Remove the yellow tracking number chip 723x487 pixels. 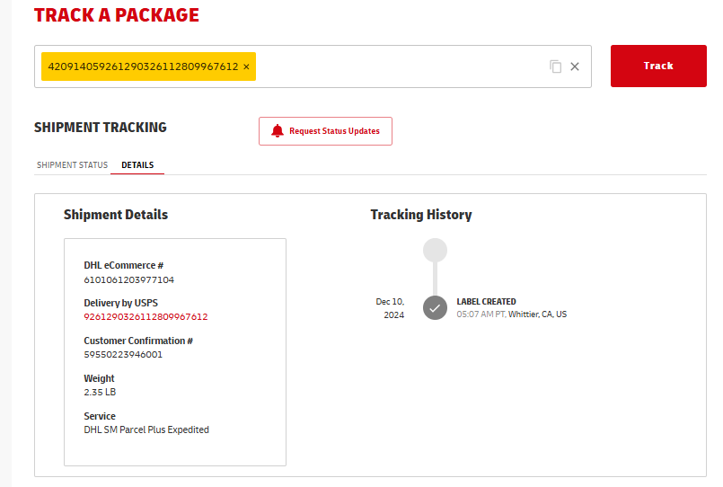[247, 66]
